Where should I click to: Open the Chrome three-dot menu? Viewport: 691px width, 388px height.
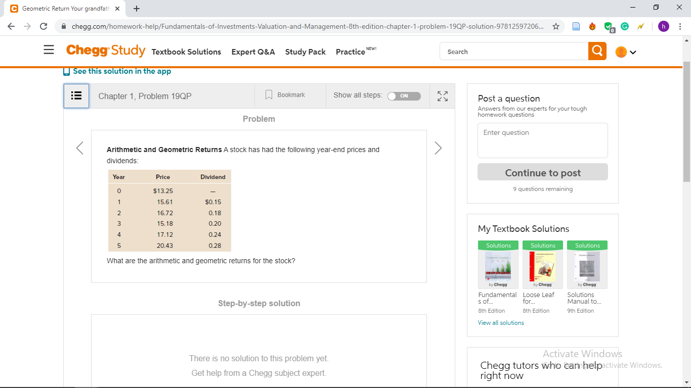click(x=680, y=26)
